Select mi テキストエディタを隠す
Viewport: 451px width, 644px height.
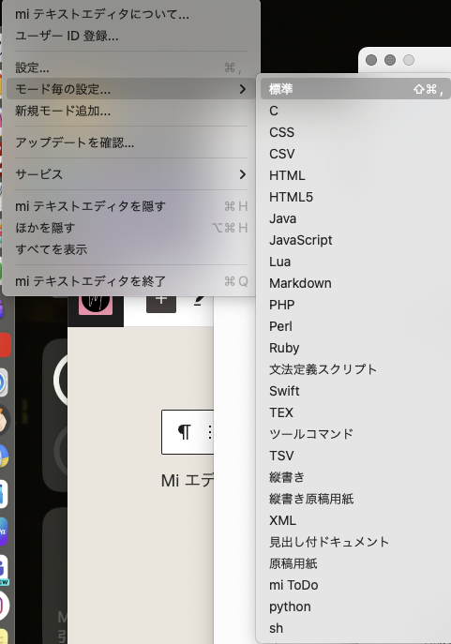point(131,206)
